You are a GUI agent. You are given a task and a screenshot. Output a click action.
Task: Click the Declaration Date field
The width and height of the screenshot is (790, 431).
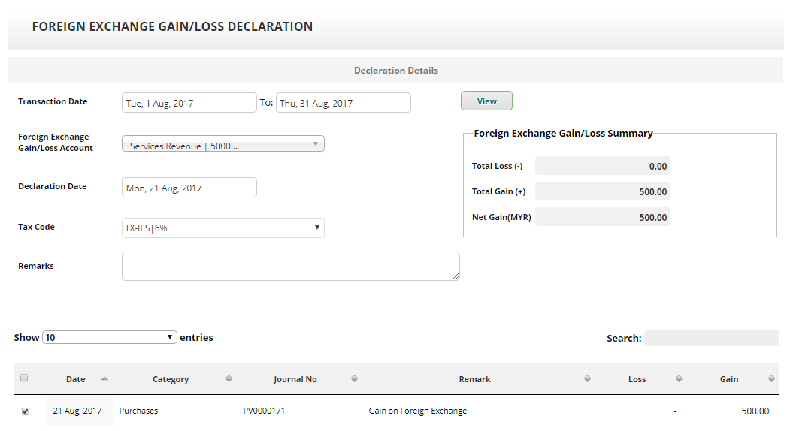click(x=189, y=188)
